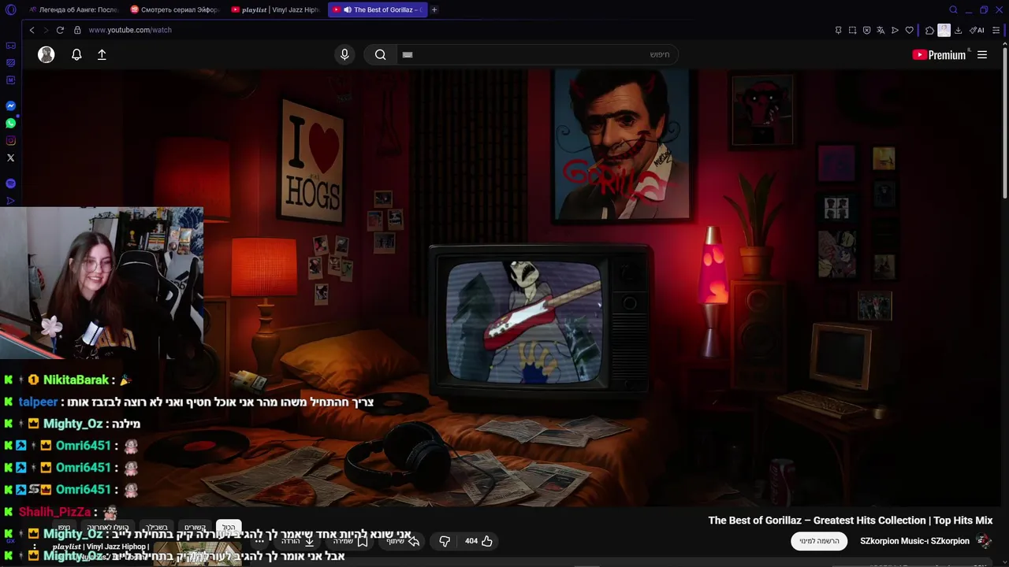Open the X (Twitter) sidebar panel
1009x567 pixels.
pos(10,157)
